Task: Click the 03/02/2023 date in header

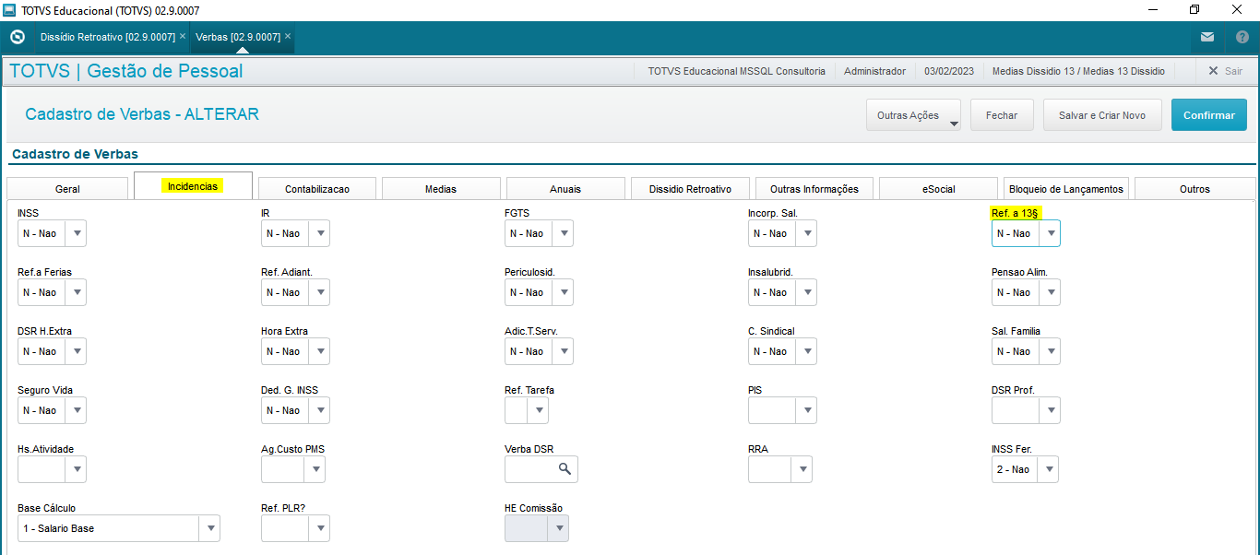Action: click(948, 71)
